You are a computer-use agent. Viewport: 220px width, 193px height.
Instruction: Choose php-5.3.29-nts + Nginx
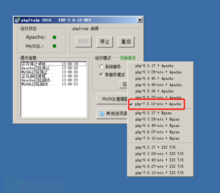tap(160, 119)
